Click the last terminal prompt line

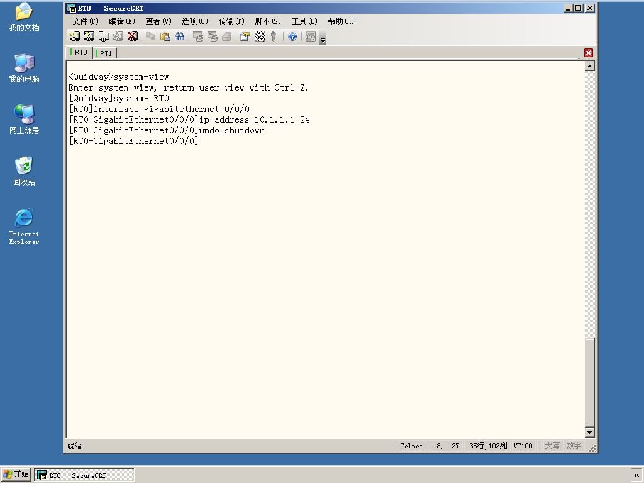click(x=133, y=141)
